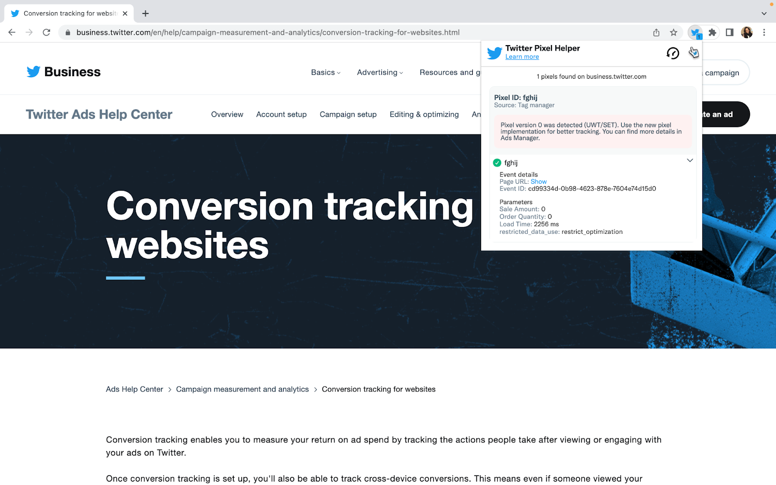The height and width of the screenshot is (485, 776).
Task: Click the Create an ad button
Action: tap(725, 114)
